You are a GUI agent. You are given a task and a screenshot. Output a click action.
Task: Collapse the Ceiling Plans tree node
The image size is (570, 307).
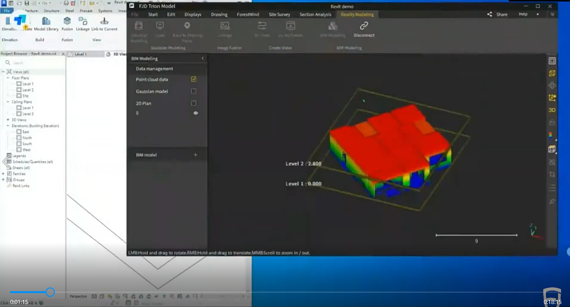coord(8,102)
